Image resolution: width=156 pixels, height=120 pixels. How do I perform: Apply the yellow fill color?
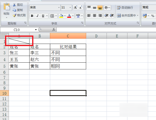click(x=61, y=16)
